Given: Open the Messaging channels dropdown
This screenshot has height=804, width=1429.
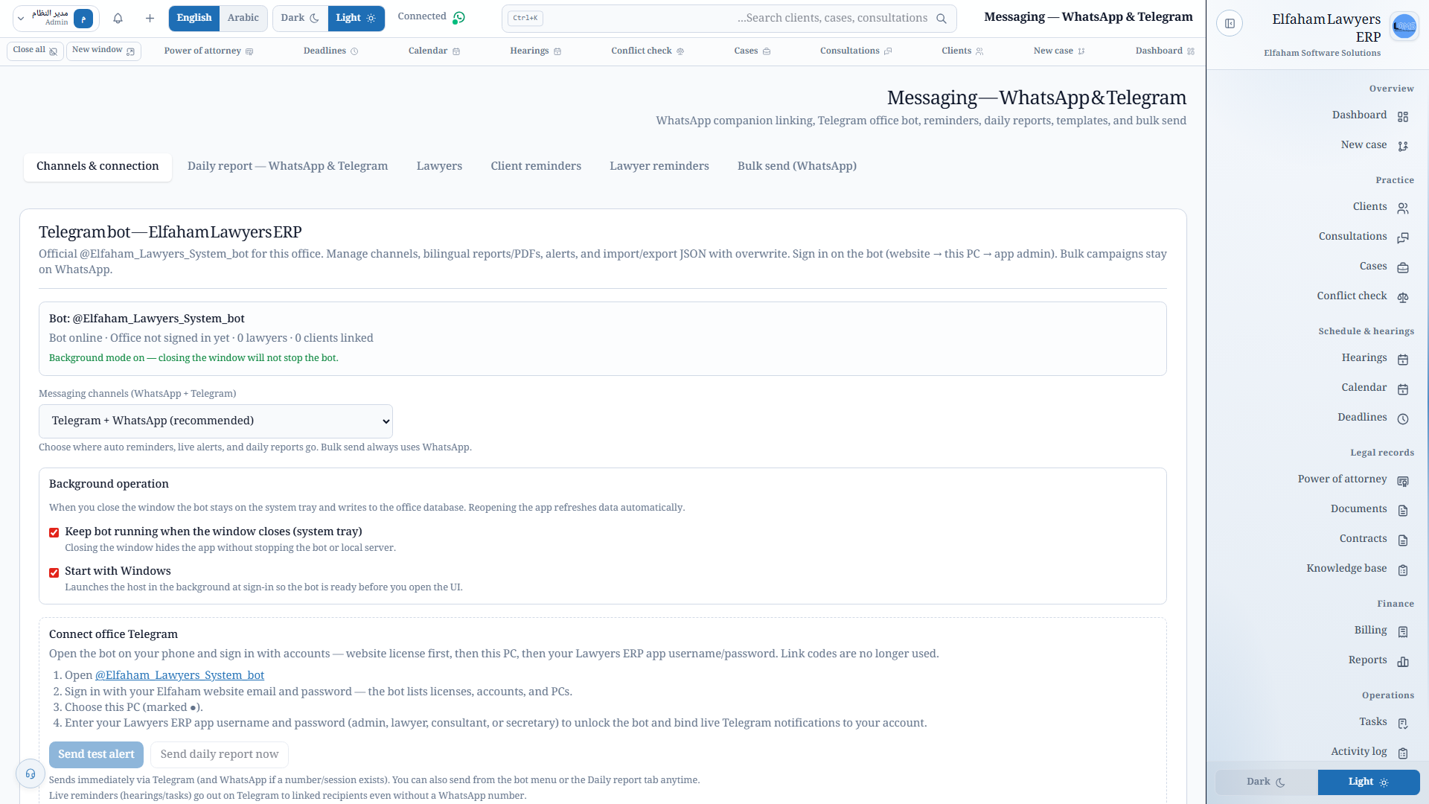Looking at the screenshot, I should (216, 421).
